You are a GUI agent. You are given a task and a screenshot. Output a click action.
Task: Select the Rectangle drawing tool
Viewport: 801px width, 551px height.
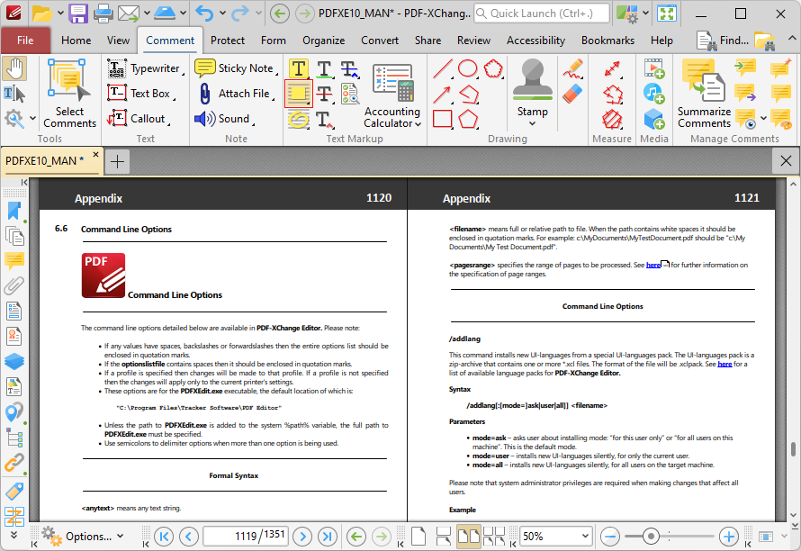click(x=443, y=119)
